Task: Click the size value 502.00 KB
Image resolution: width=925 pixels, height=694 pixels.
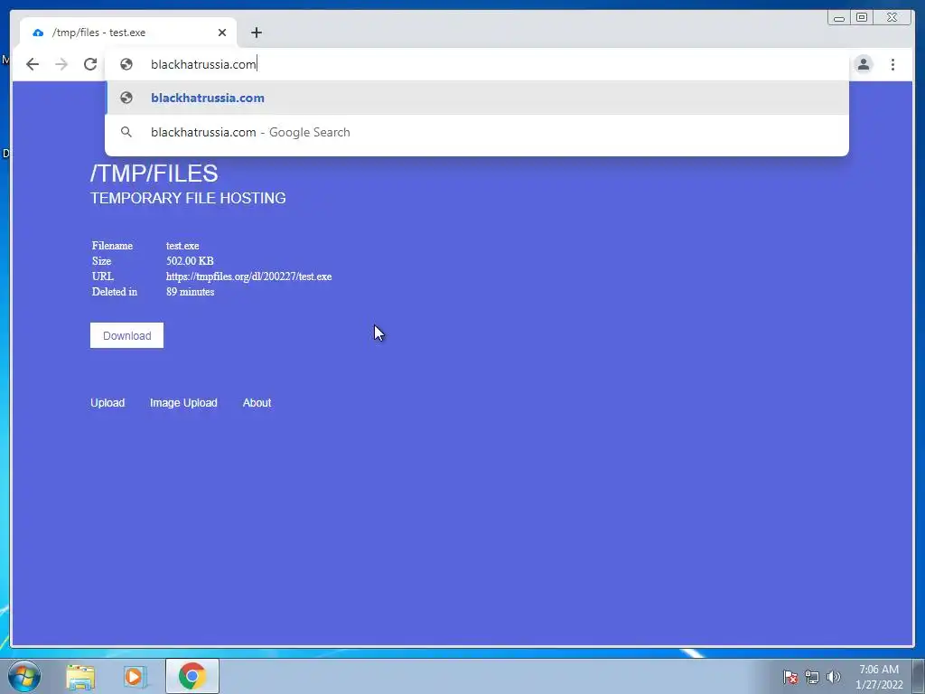Action: click(190, 261)
